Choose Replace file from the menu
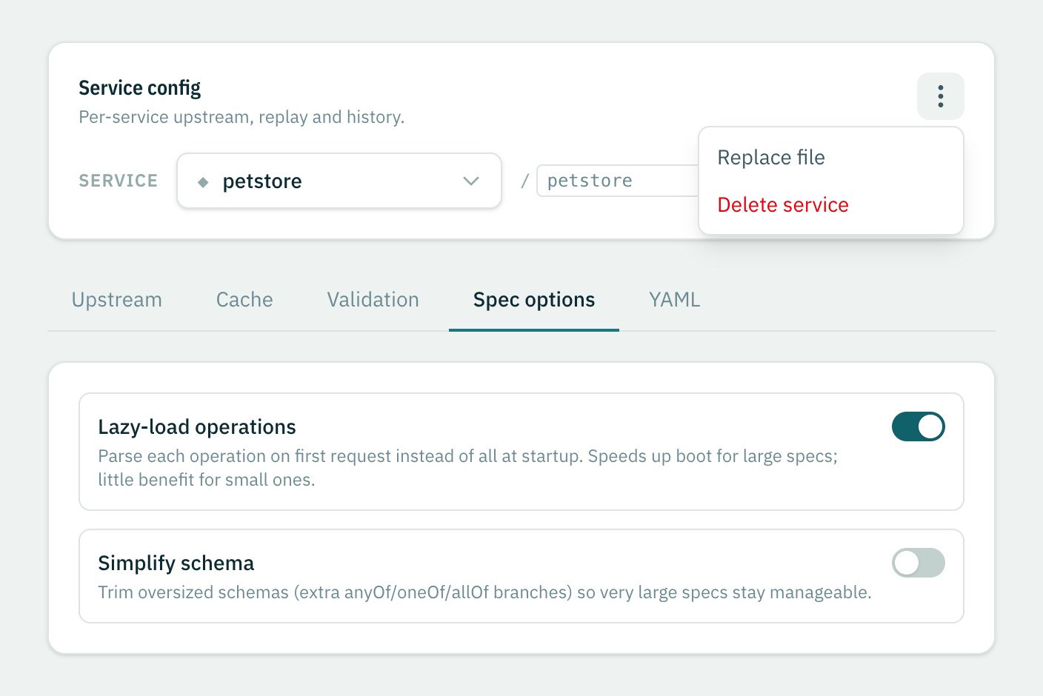 tap(830, 158)
